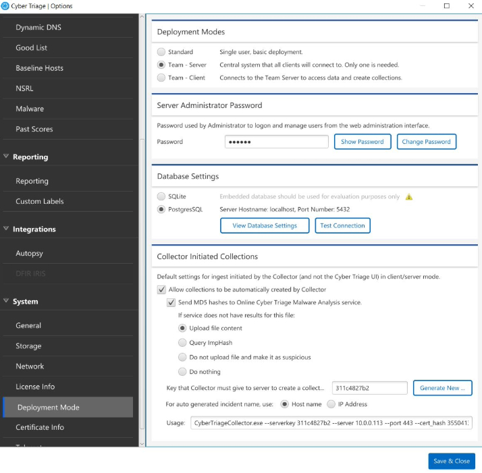The width and height of the screenshot is (482, 473).
Task: Select the Standard deployment mode
Action: (x=161, y=52)
